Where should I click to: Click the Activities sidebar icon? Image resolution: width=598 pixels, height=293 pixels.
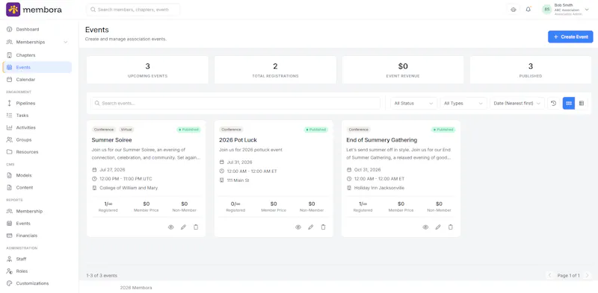pos(10,127)
